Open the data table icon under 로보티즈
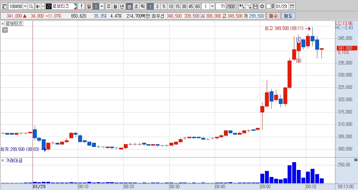This screenshot has height=190, width=358. point(5,30)
